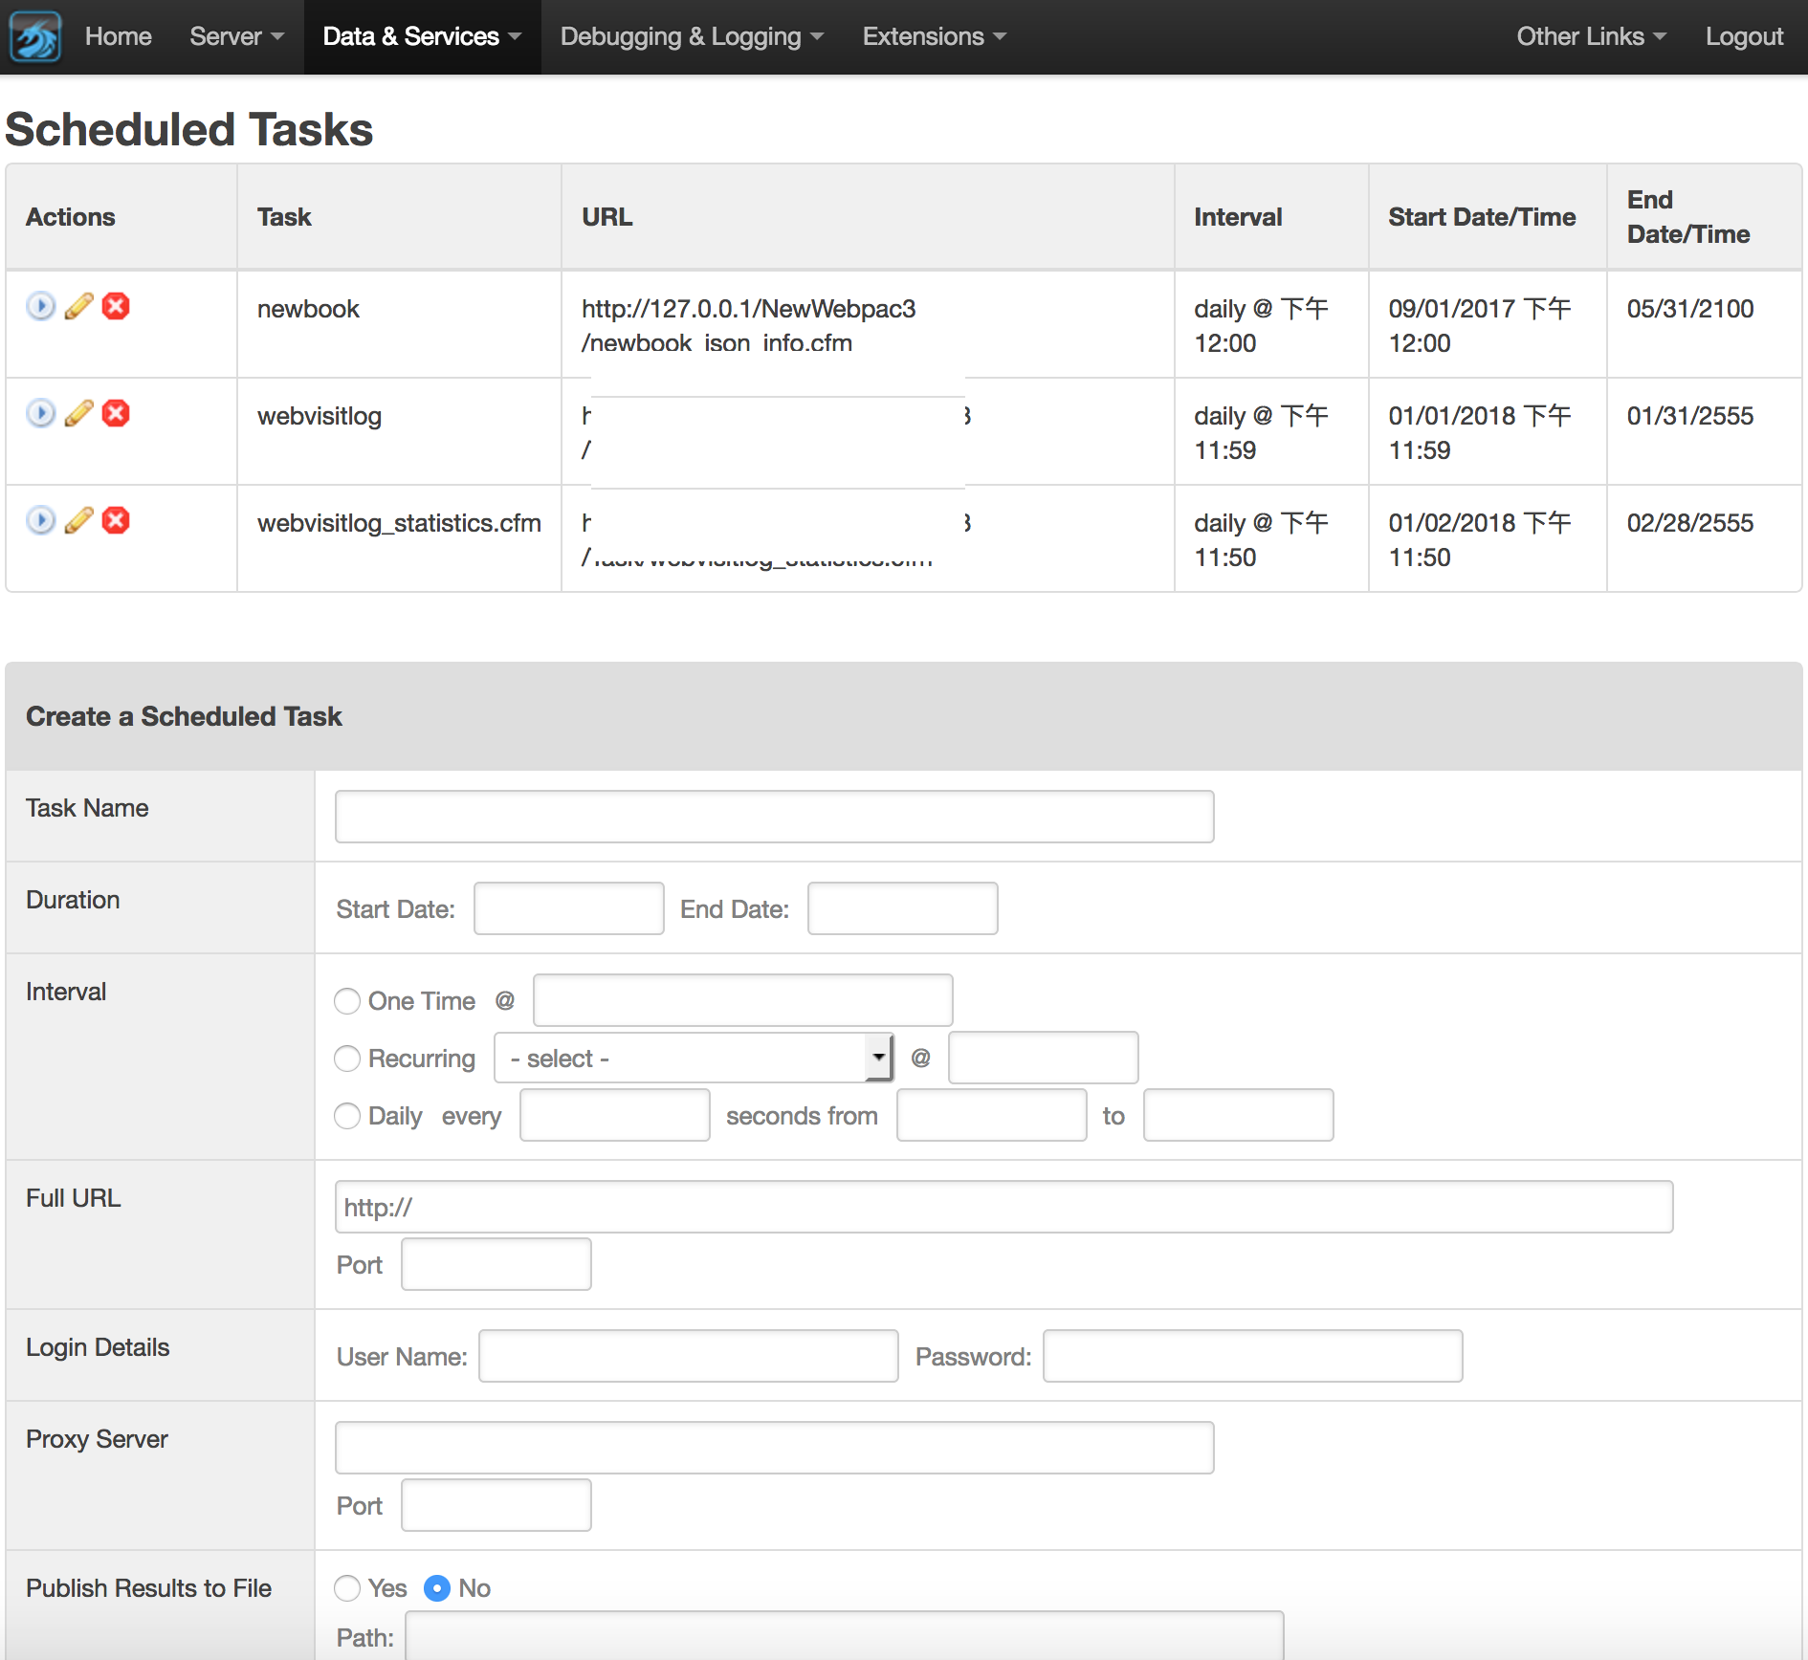Viewport: 1808px width, 1660px height.
Task: Click the One Time time input
Action: (742, 1000)
